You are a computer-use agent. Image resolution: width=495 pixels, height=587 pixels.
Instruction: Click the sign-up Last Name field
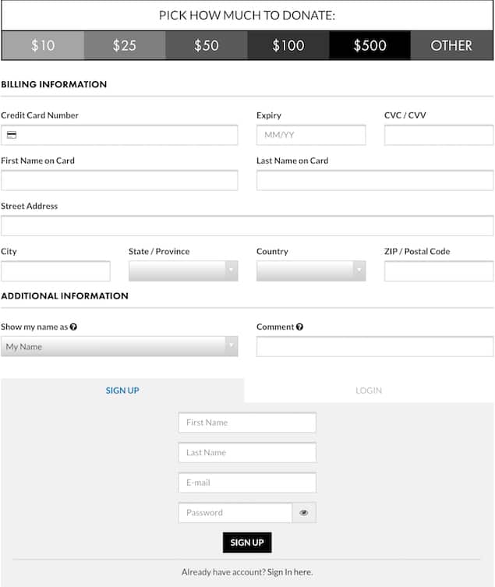tap(247, 452)
